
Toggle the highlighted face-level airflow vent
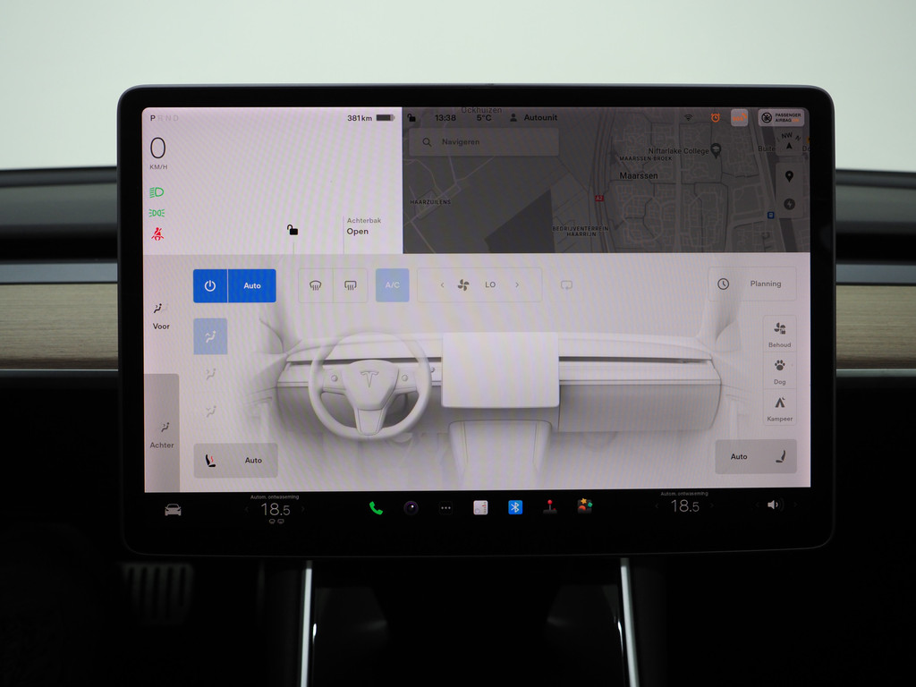click(x=210, y=336)
